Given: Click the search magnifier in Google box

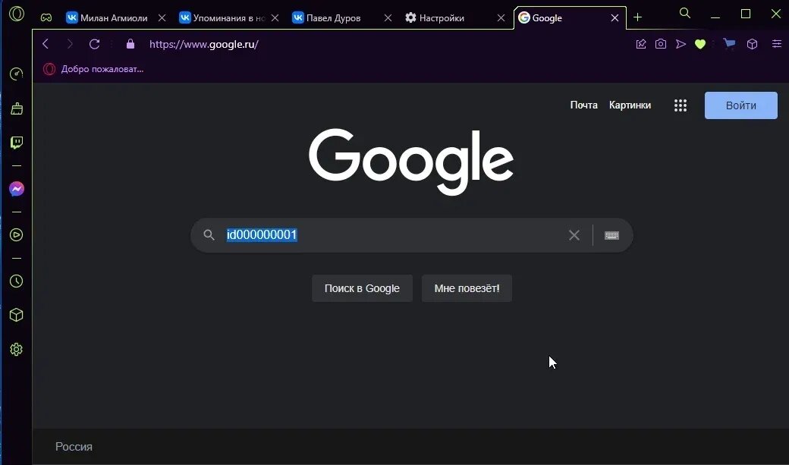Looking at the screenshot, I should tap(209, 235).
